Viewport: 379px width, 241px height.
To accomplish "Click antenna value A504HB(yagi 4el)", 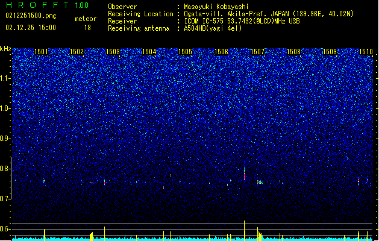I will (213, 28).
